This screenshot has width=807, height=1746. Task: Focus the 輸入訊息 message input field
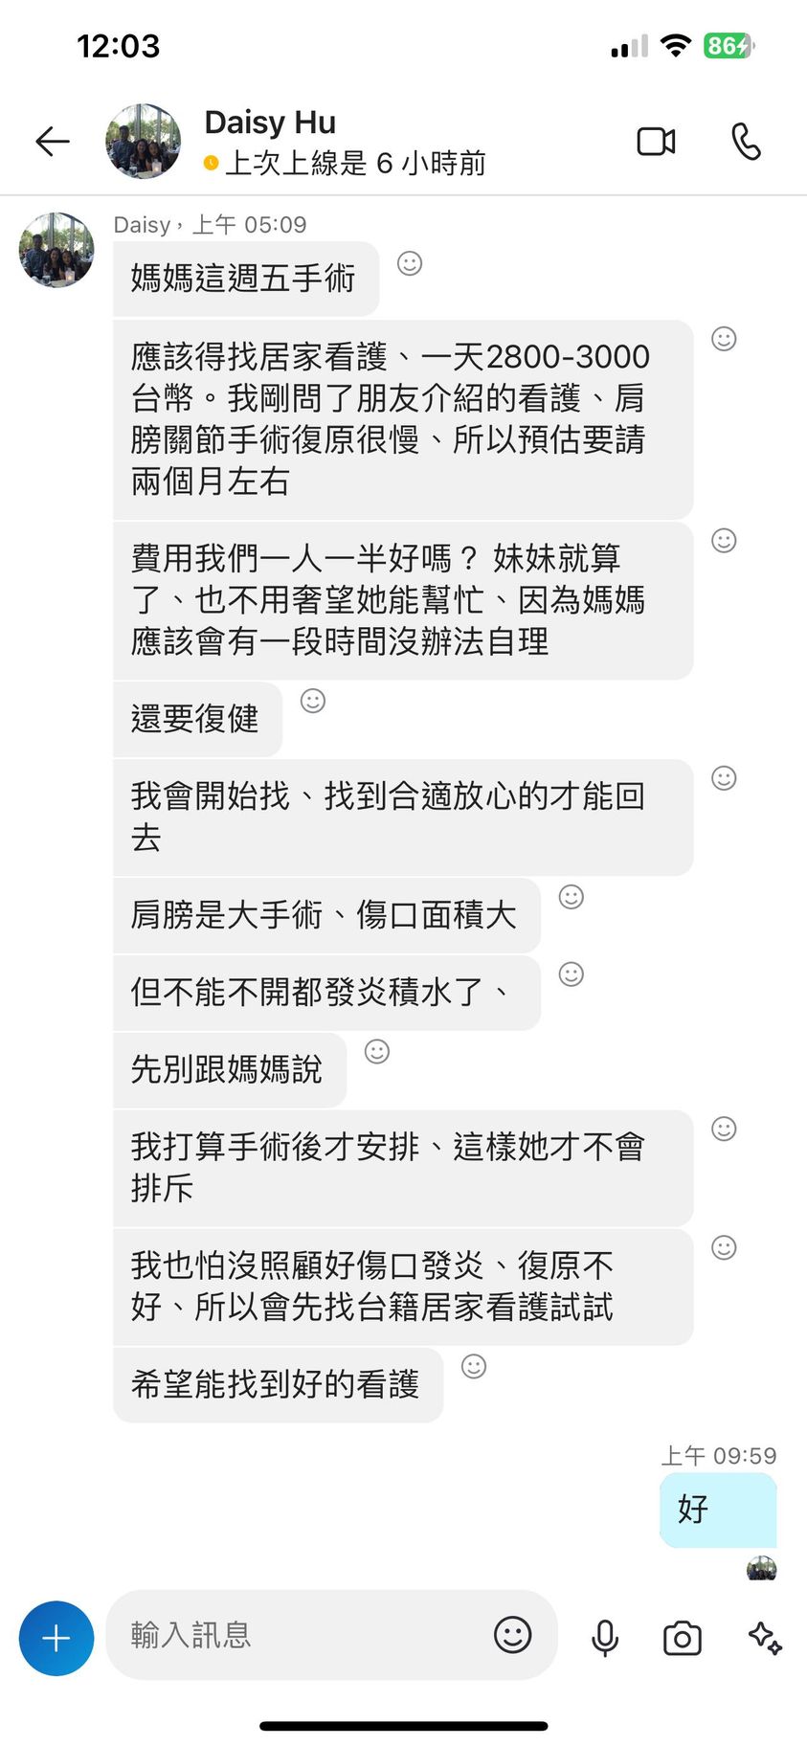tap(297, 1635)
